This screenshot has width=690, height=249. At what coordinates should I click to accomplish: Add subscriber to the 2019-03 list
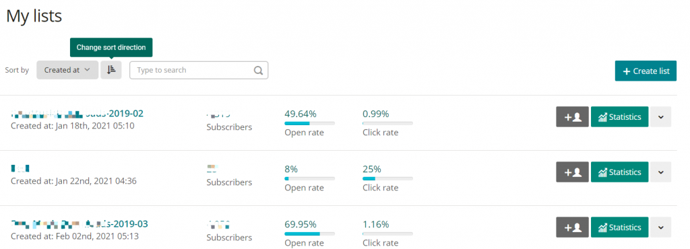(572, 227)
